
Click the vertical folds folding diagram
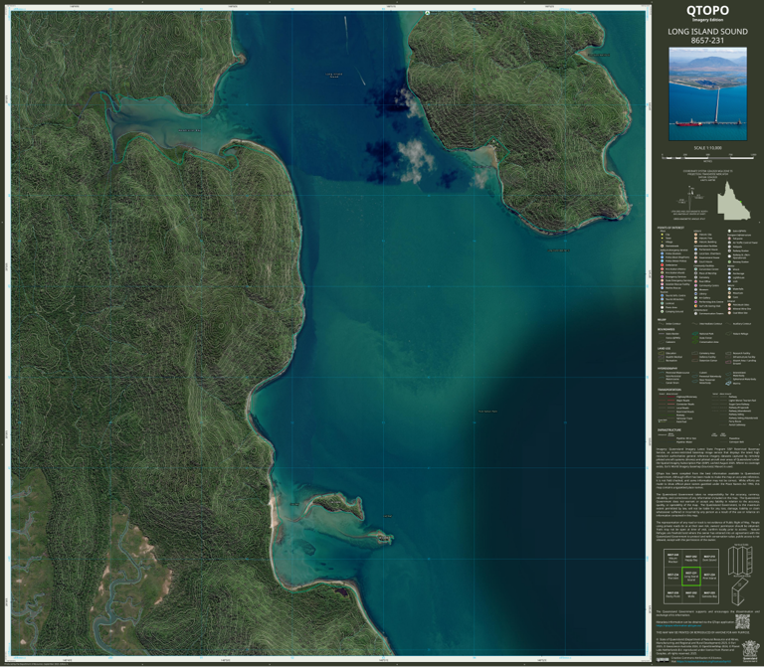(x=740, y=561)
